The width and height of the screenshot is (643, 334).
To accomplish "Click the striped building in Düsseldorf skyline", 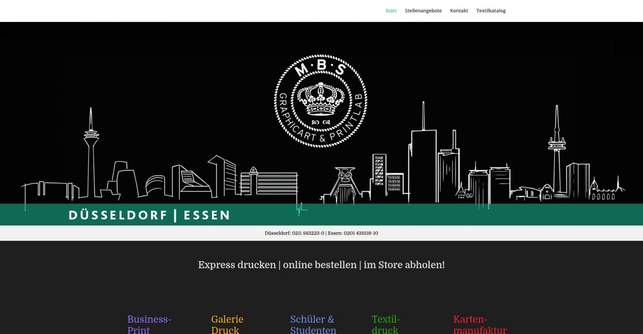I will (276, 184).
